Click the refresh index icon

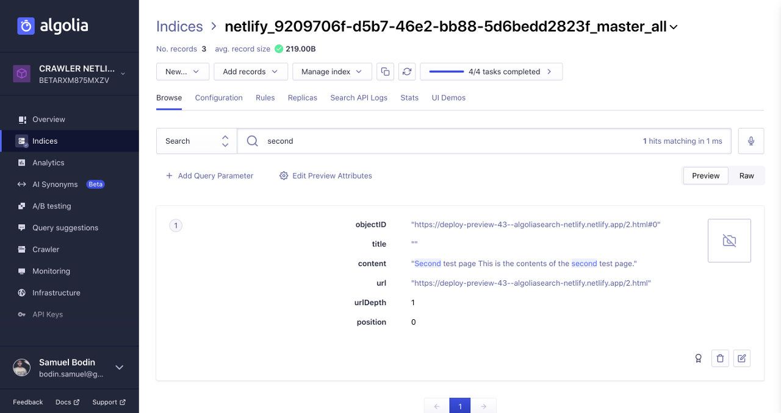tap(407, 71)
